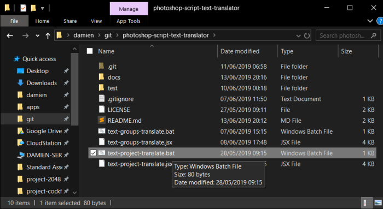Open CloudStation in navigation pane
This screenshot has height=209, width=383.
point(43,143)
